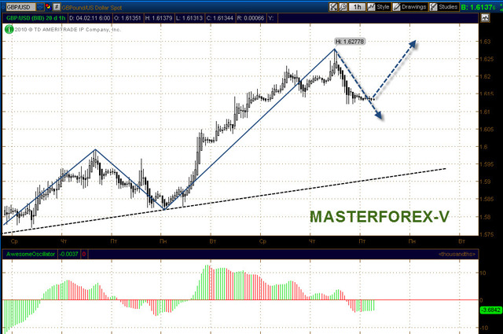
Task: Open the 1h timeframe selector
Action: (357, 7)
